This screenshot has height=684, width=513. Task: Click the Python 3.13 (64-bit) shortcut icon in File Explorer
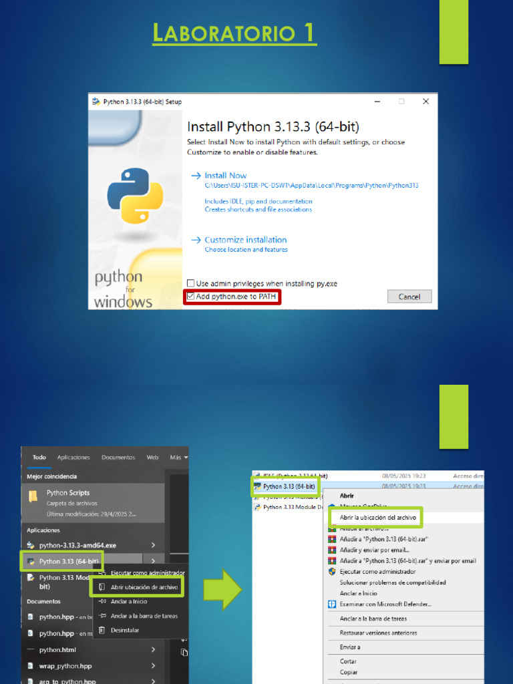257,486
